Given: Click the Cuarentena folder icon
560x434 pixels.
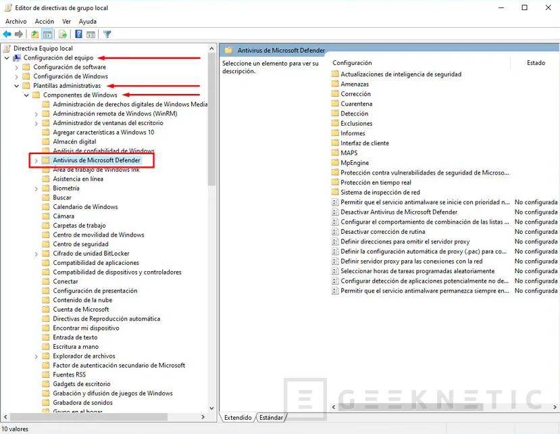Looking at the screenshot, I should pos(335,103).
